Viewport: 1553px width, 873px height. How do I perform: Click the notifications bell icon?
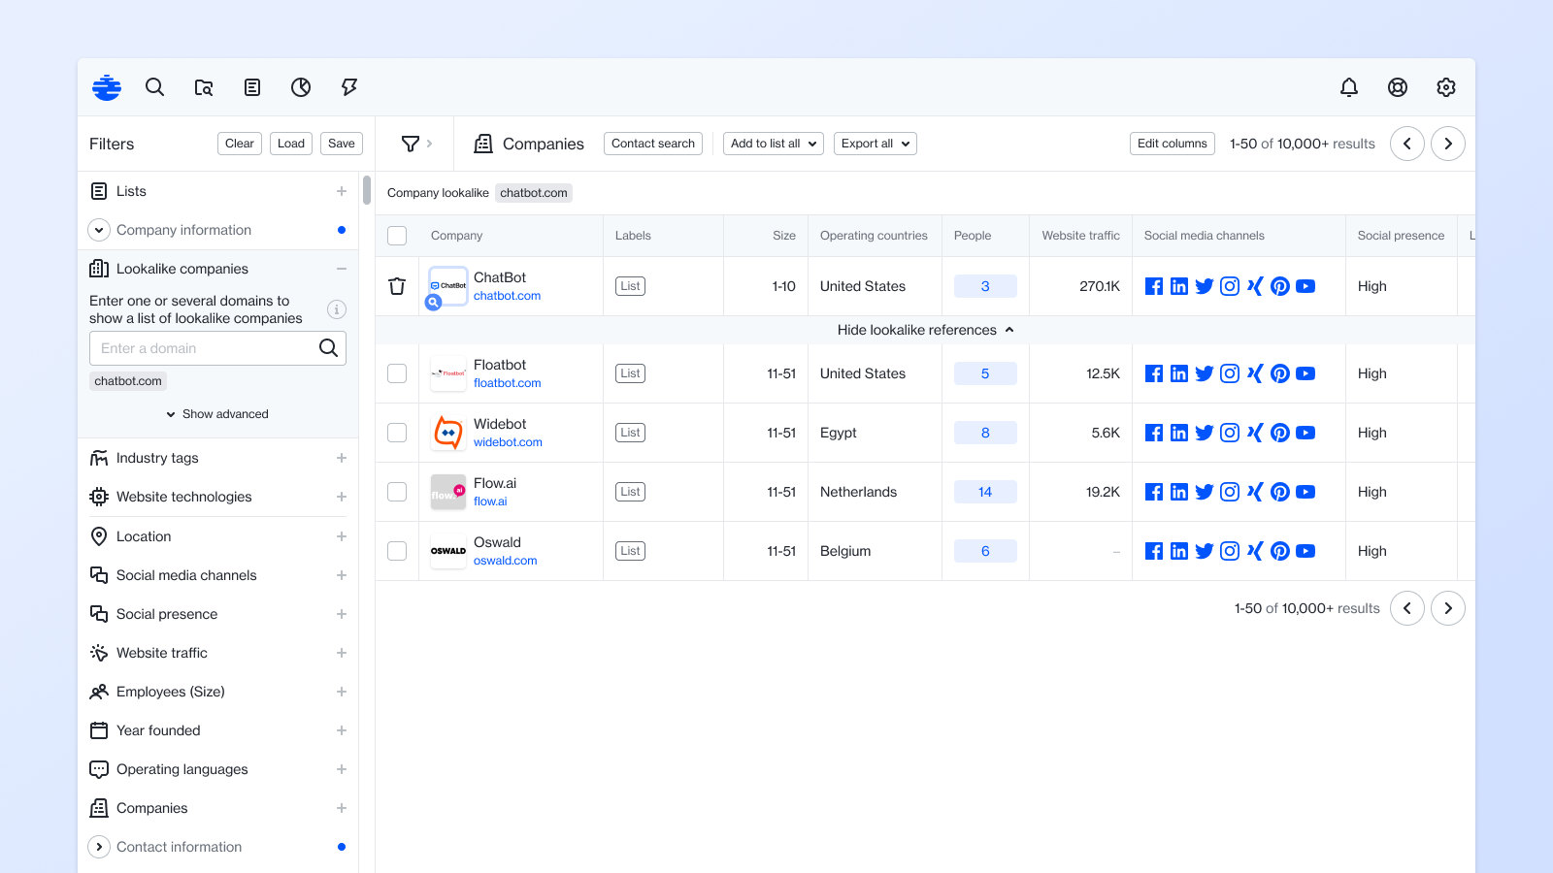coord(1348,87)
